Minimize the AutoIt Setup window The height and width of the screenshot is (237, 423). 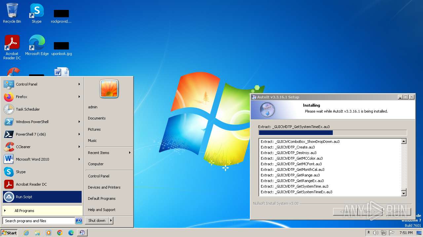click(400, 97)
